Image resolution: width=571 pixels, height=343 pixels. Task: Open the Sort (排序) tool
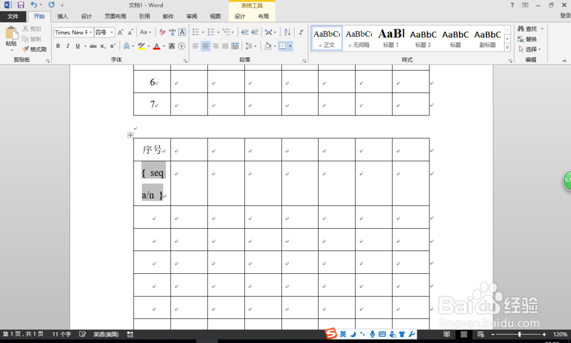(x=287, y=32)
